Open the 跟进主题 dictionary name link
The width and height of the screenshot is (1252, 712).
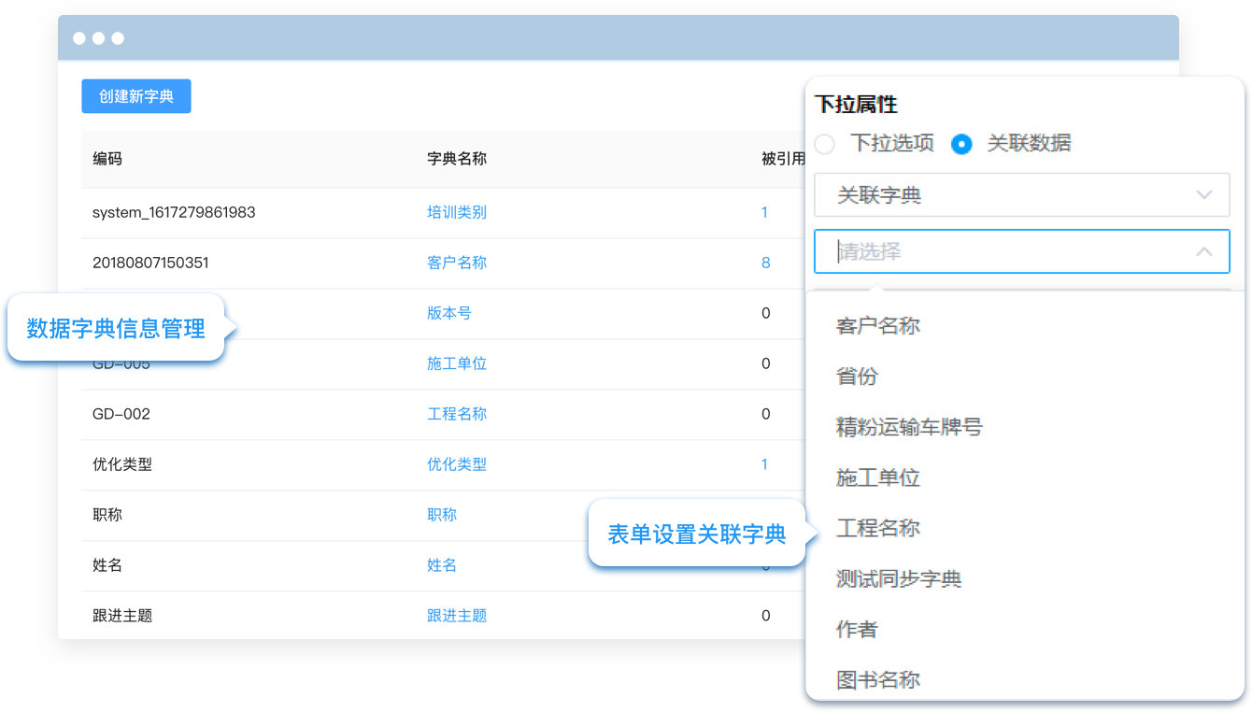(x=457, y=616)
